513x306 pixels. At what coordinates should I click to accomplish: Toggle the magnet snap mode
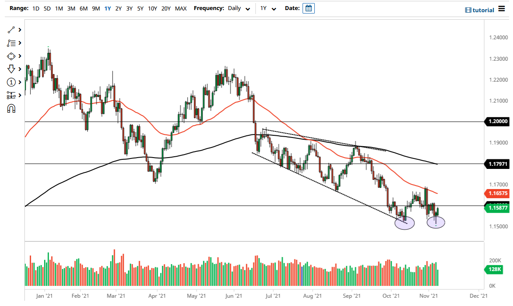10,108
